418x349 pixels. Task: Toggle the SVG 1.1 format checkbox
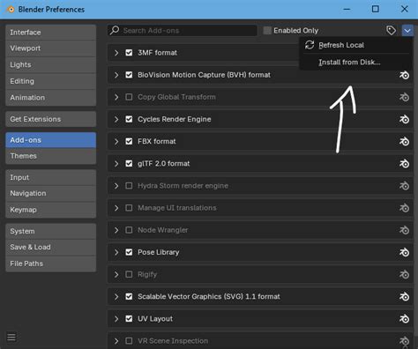click(x=129, y=296)
